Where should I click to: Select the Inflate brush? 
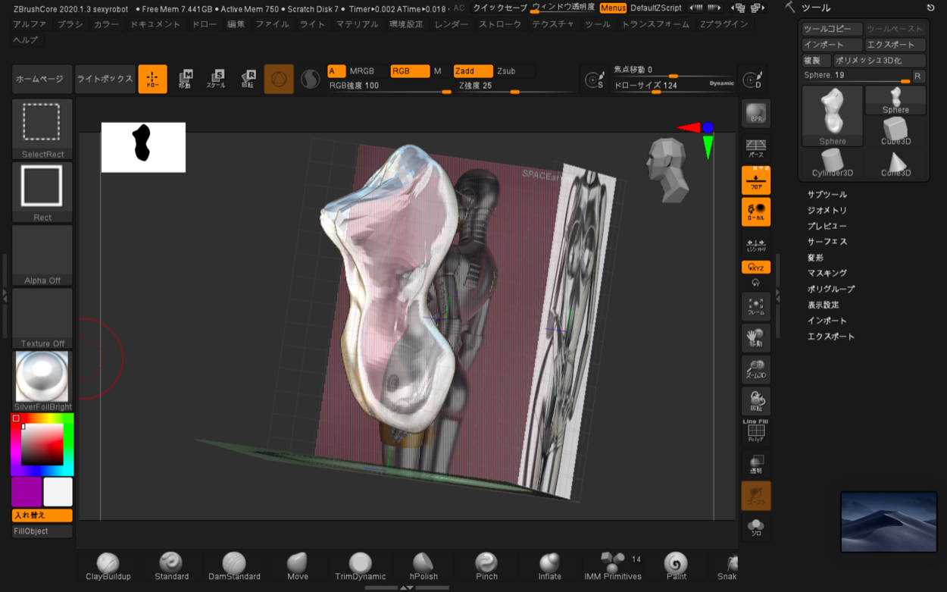[549, 565]
